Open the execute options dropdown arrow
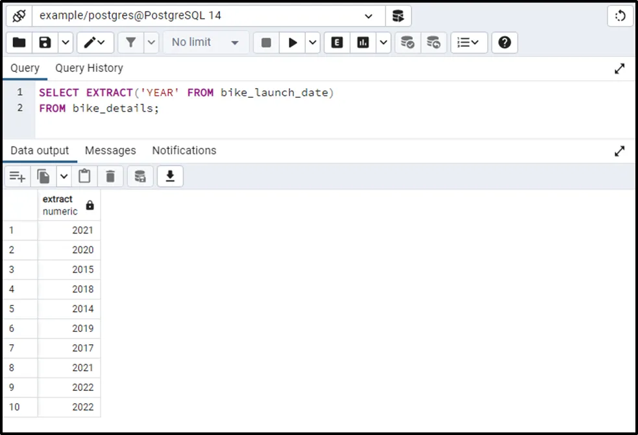 tap(313, 43)
